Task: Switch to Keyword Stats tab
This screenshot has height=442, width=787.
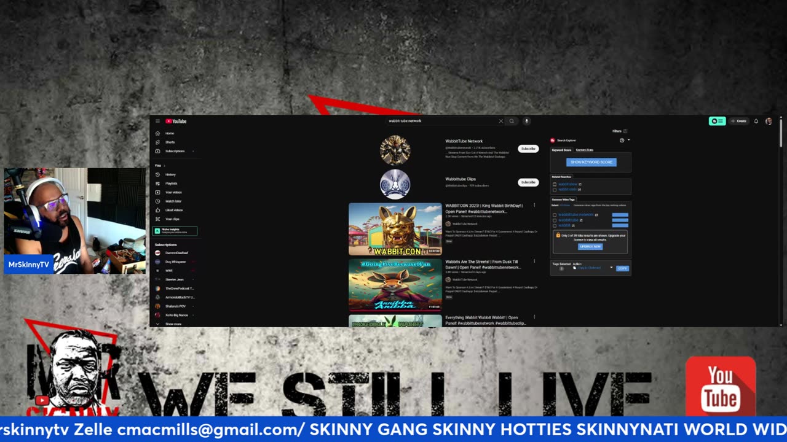Action: tap(584, 150)
